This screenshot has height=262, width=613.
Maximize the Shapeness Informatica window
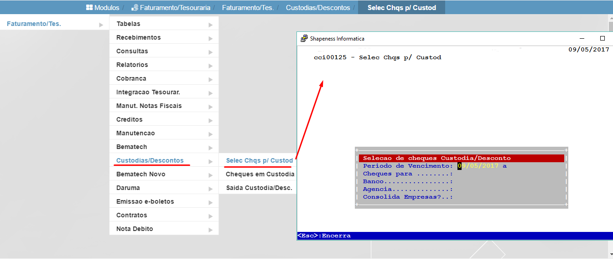pyautogui.click(x=603, y=39)
